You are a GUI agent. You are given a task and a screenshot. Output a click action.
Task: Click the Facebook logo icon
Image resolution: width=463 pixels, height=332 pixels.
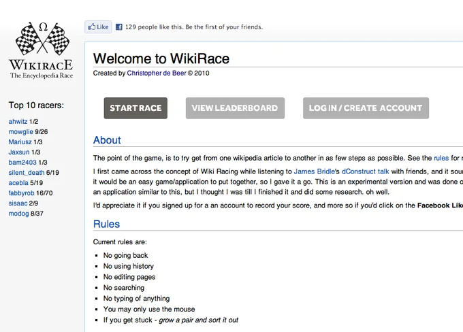(118, 27)
